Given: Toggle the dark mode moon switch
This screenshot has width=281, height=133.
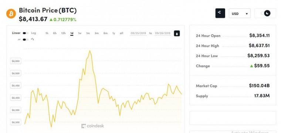Looking at the screenshot, I should pos(265,13).
